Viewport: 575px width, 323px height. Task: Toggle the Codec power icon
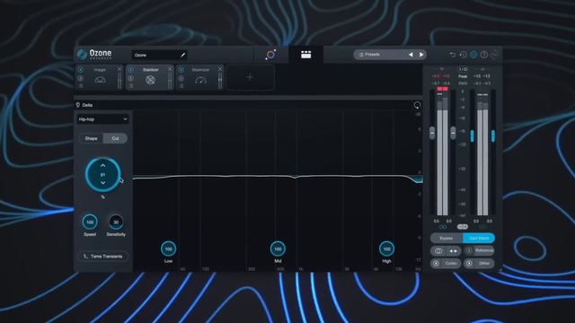pos(436,263)
